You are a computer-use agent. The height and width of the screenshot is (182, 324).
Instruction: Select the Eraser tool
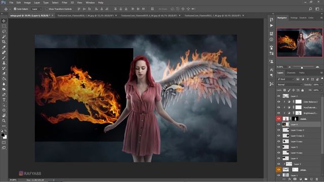tap(4, 73)
